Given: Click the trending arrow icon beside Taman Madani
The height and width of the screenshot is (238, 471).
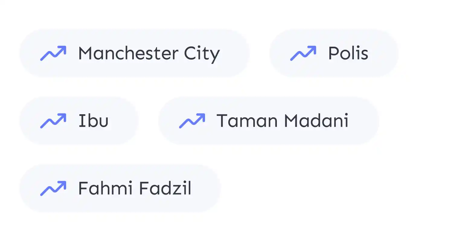Looking at the screenshot, I should click(192, 121).
